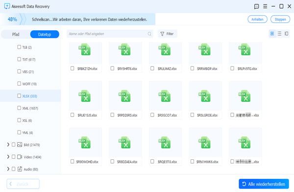Select the $R5LGROE.xlsx file icon
This screenshot has width=294, height=192.
tap(204, 96)
